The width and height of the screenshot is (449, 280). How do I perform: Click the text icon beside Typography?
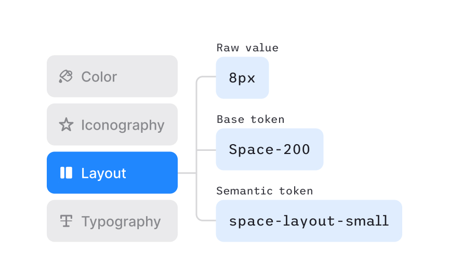pos(66,221)
